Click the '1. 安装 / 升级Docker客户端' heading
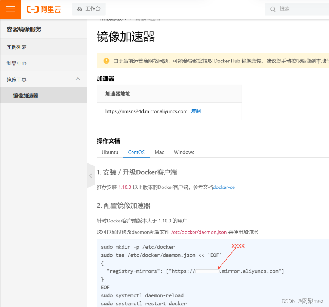Image resolution: width=329 pixels, height=307 pixels. [137, 172]
